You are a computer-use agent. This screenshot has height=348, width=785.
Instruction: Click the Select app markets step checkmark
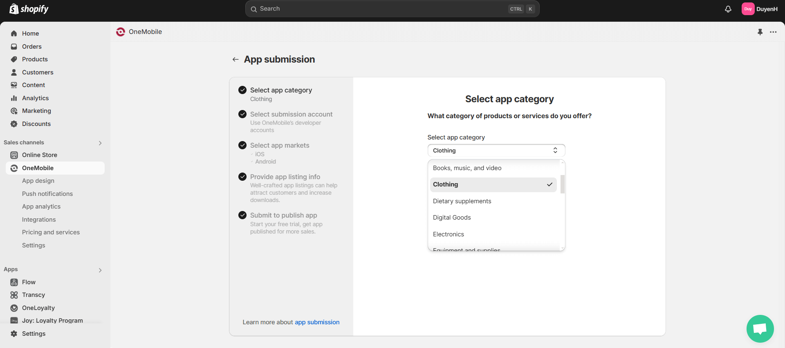(x=242, y=145)
